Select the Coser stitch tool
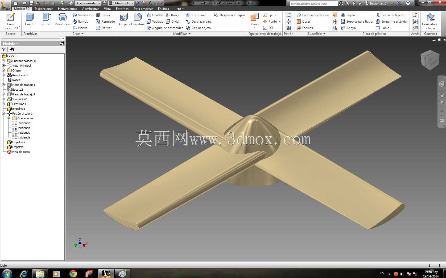Viewport: 446px width, 278px height. pos(303,22)
